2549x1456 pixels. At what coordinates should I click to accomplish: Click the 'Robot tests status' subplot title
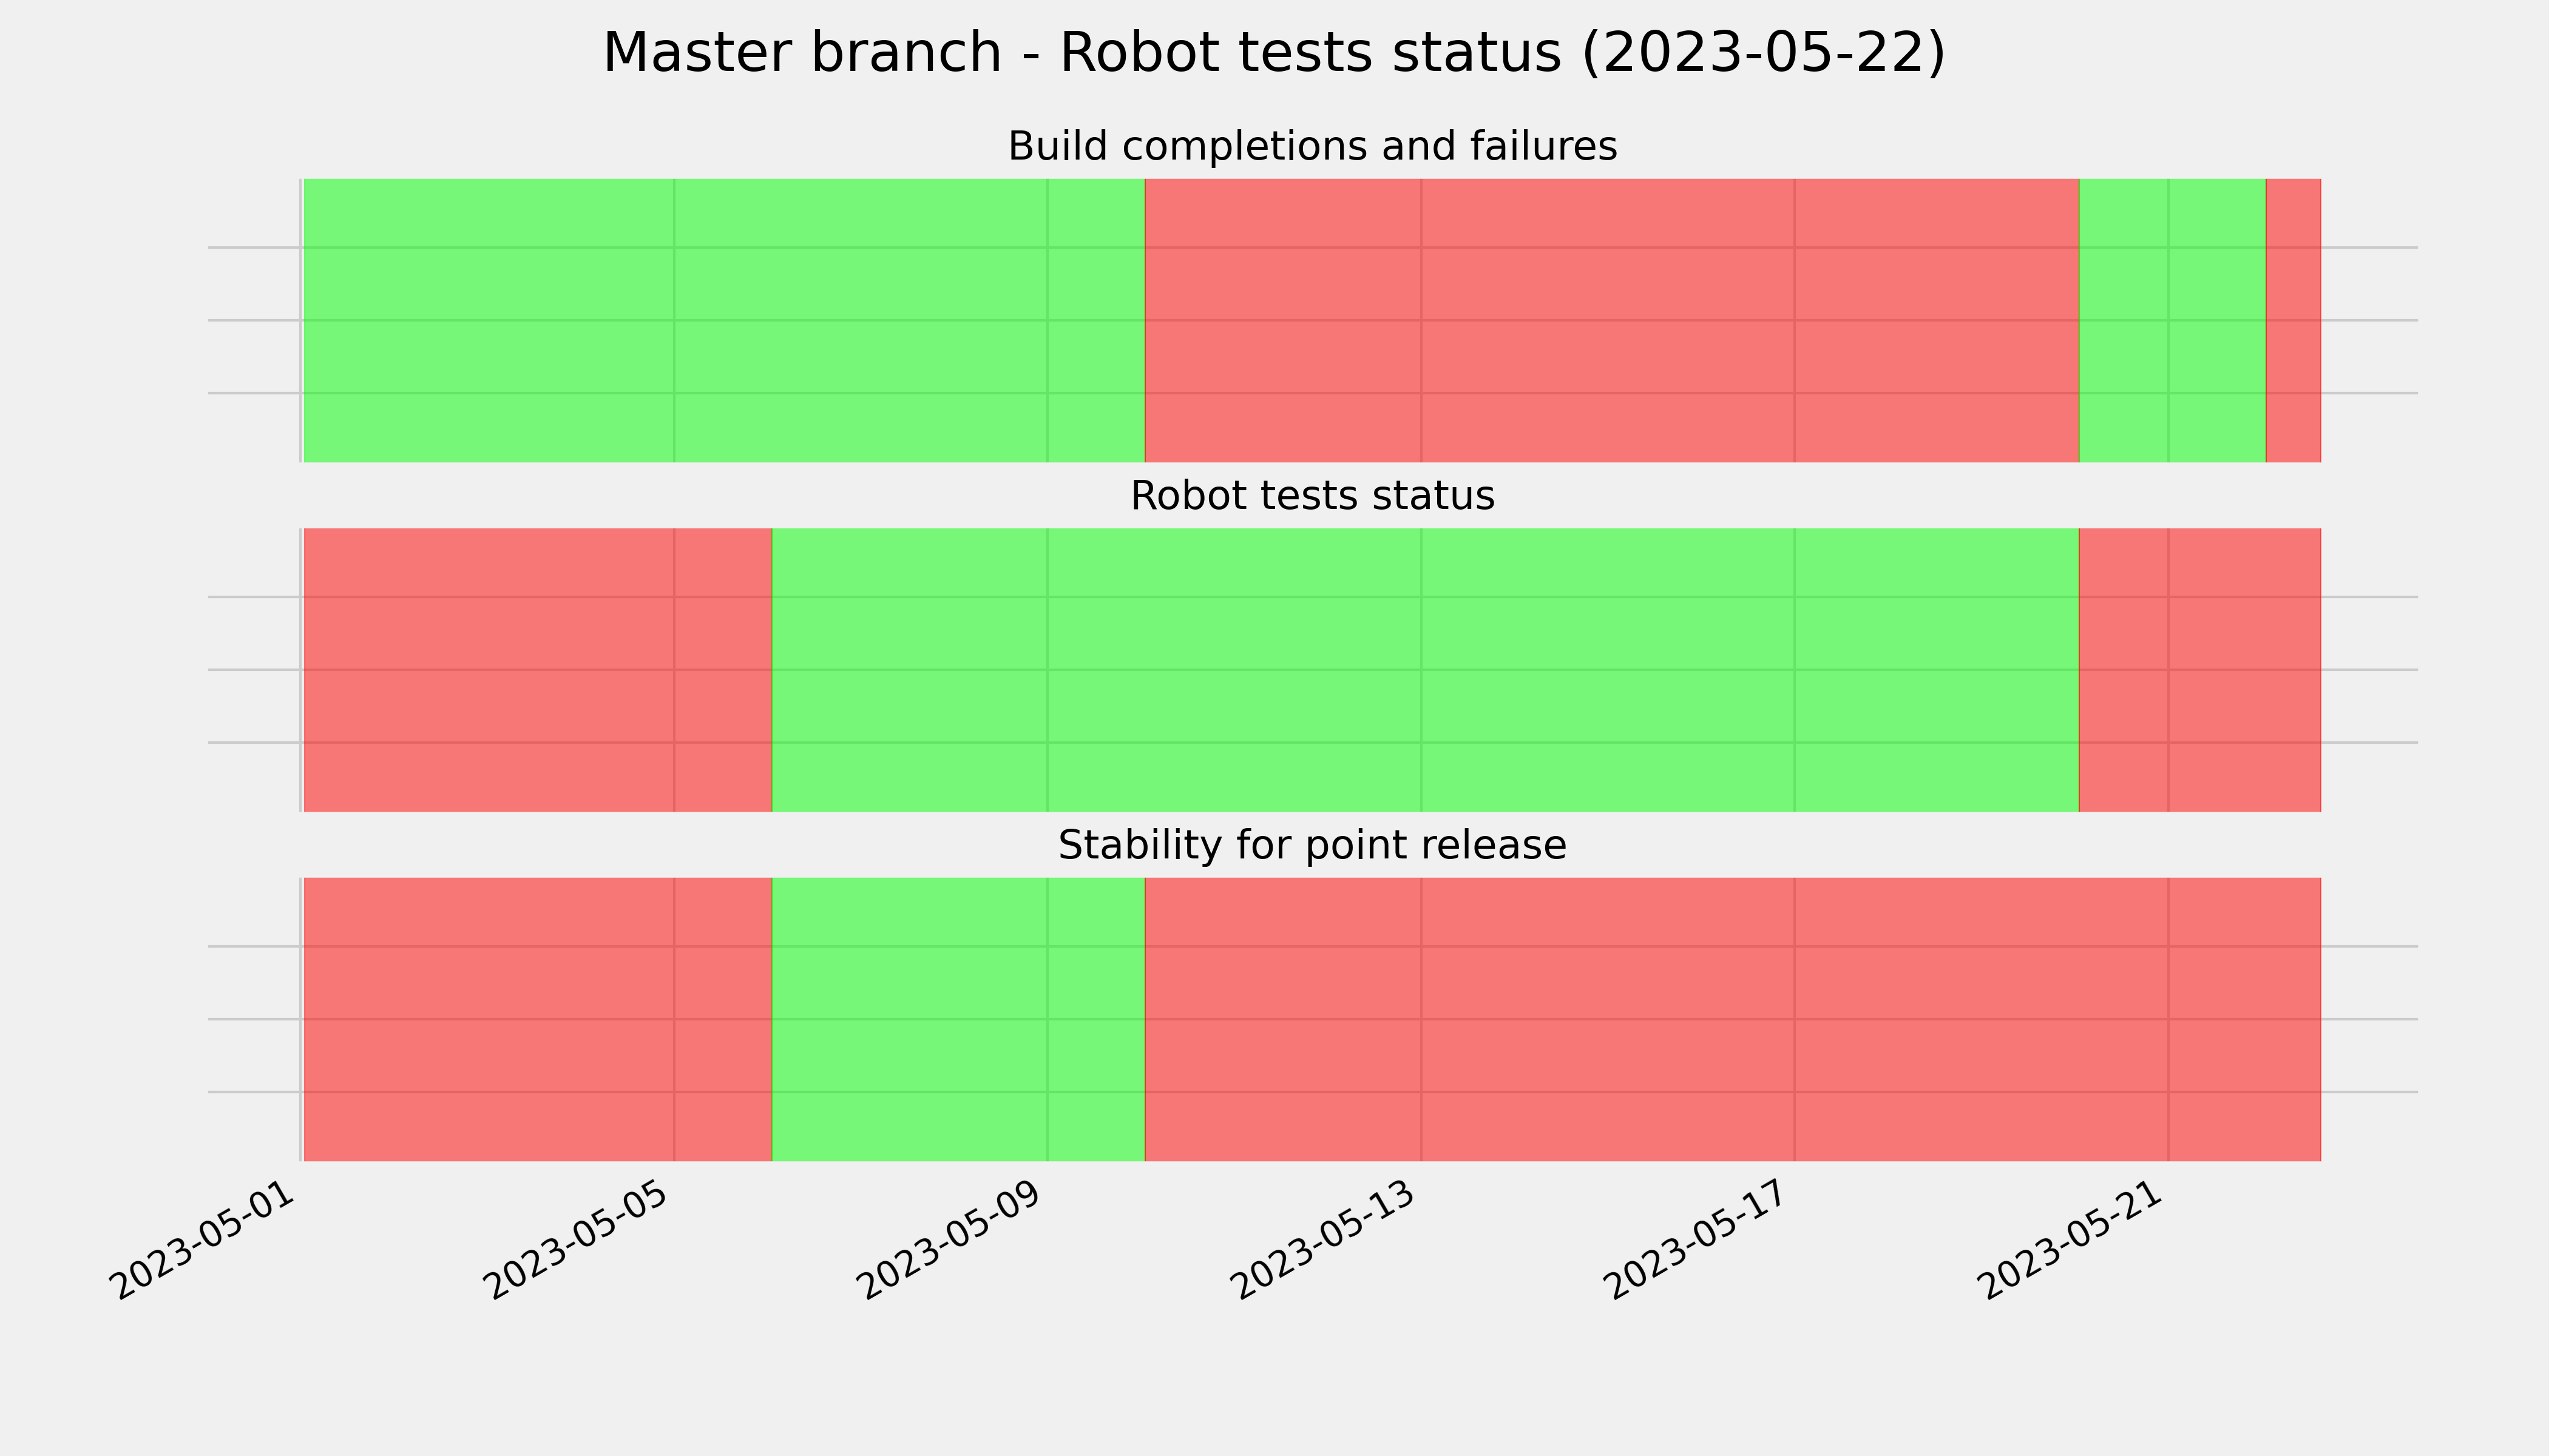tap(1312, 495)
